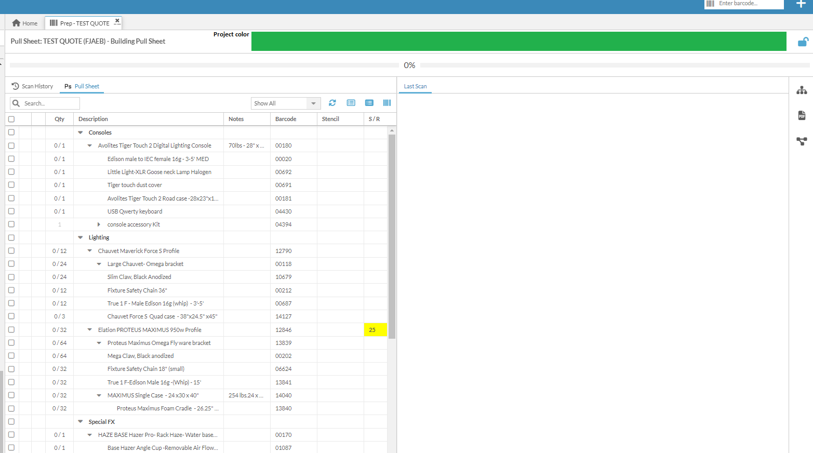Tick the select-all checkbox in table header
Image resolution: width=813 pixels, height=453 pixels.
11,119
